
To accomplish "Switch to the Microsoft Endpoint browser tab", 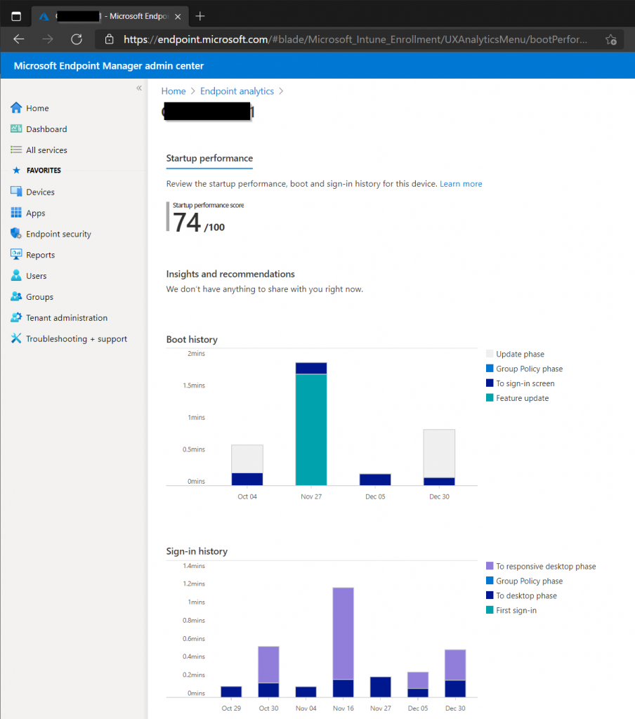I will tap(110, 17).
